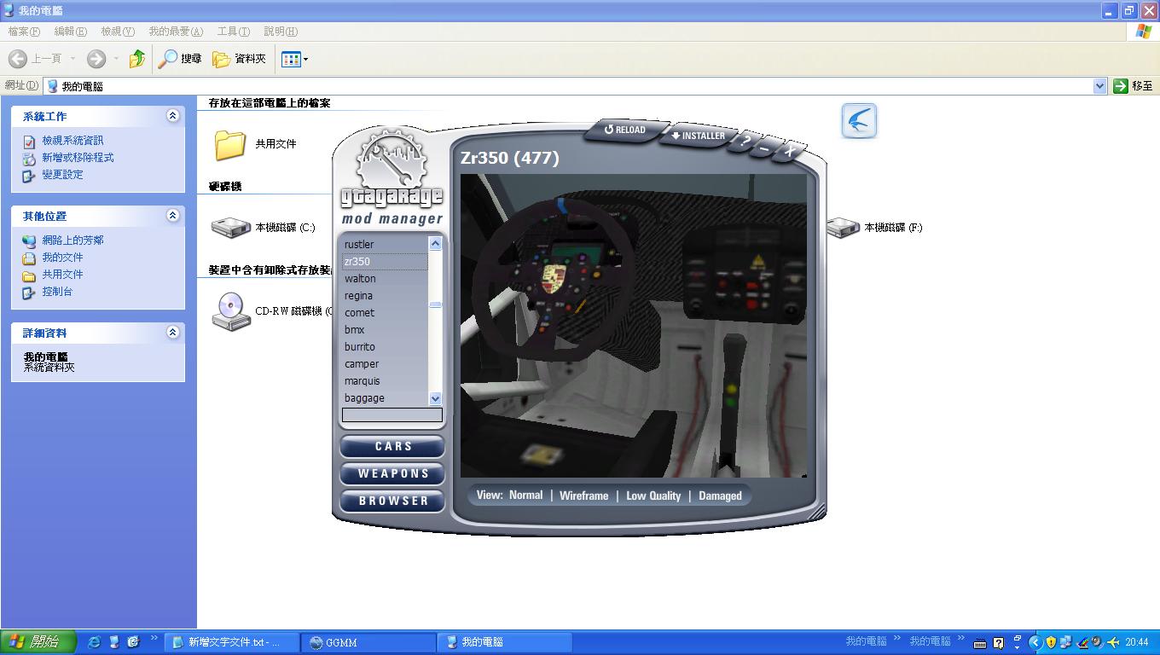This screenshot has width=1160, height=655.
Task: Click 檢視系統資訊 link
Action: tap(72, 141)
